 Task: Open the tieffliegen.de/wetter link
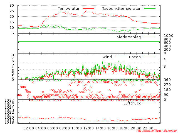pyautogui.click(x=157, y=131)
